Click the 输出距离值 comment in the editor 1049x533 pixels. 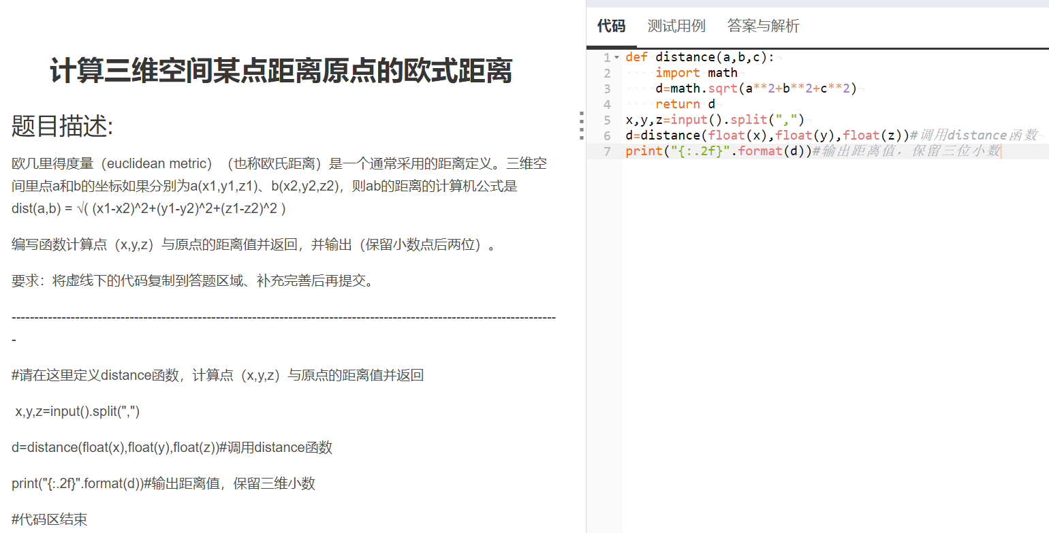tap(906, 151)
